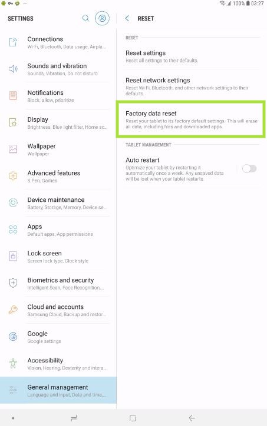Tap the Samsung account profile icon
Screen dimensions: 267x426
click(102, 18)
